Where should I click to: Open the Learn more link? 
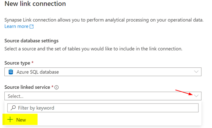click(16, 26)
